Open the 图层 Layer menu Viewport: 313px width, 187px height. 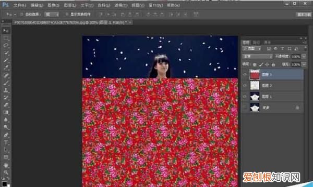point(70,5)
